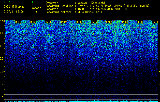
Task: Click the Receiving antenna label
Action: click(59, 12)
